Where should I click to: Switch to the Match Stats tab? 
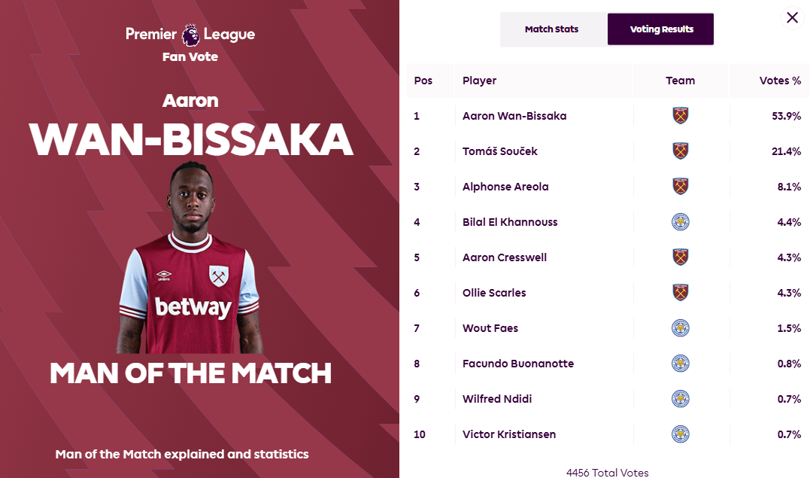point(552,29)
